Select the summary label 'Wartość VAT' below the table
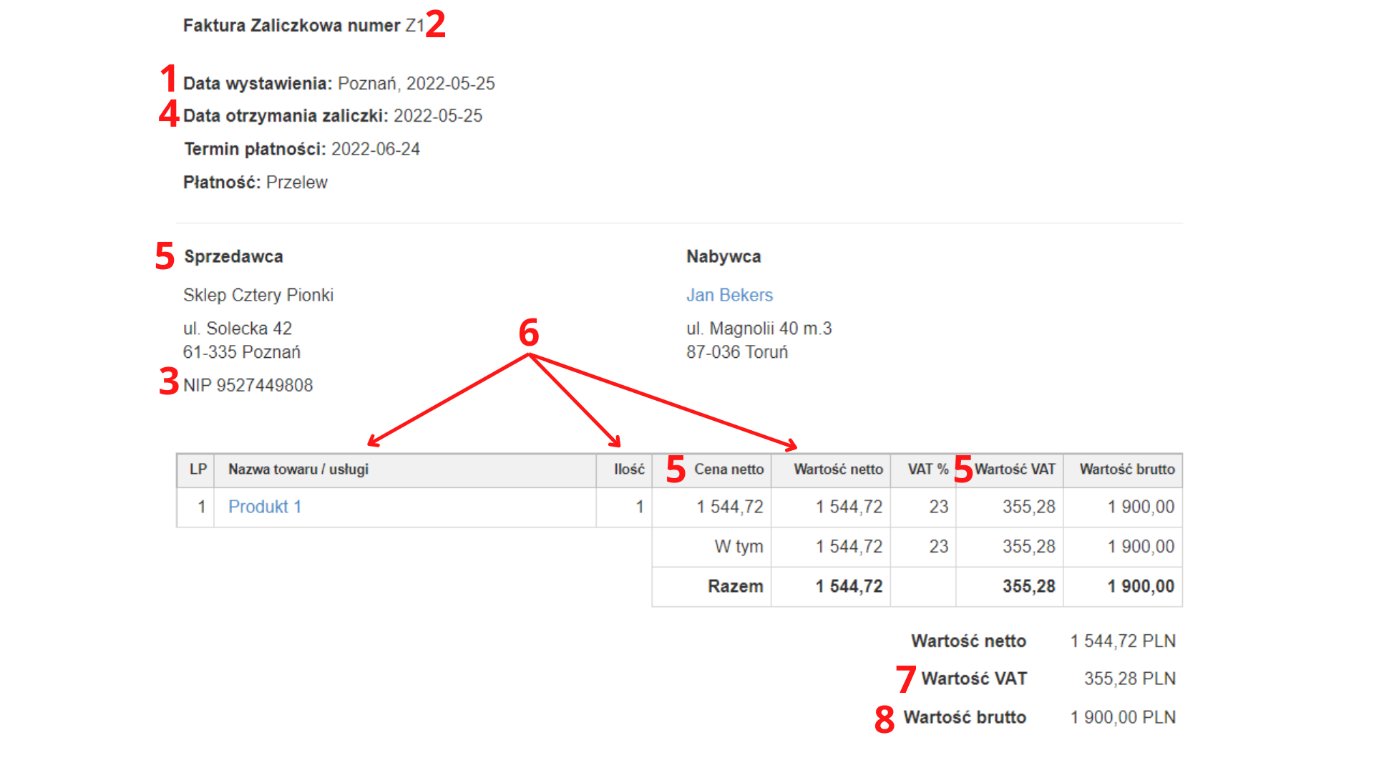Screen dimensions: 1374x773 click(x=974, y=679)
